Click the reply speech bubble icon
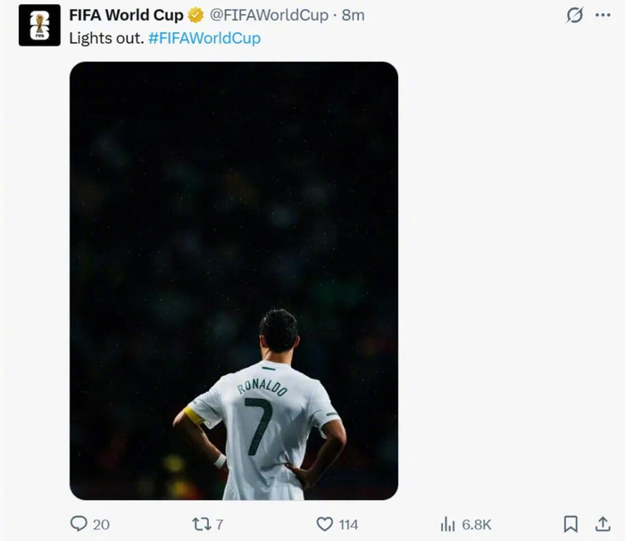This screenshot has width=625, height=541. [79, 524]
